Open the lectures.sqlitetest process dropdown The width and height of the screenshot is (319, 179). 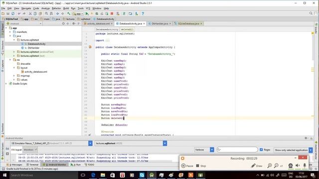[x=165, y=143]
